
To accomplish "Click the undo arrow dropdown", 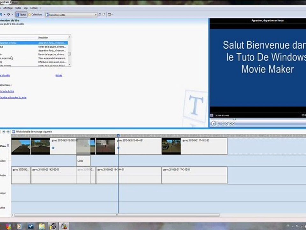I will (x=4, y=15).
